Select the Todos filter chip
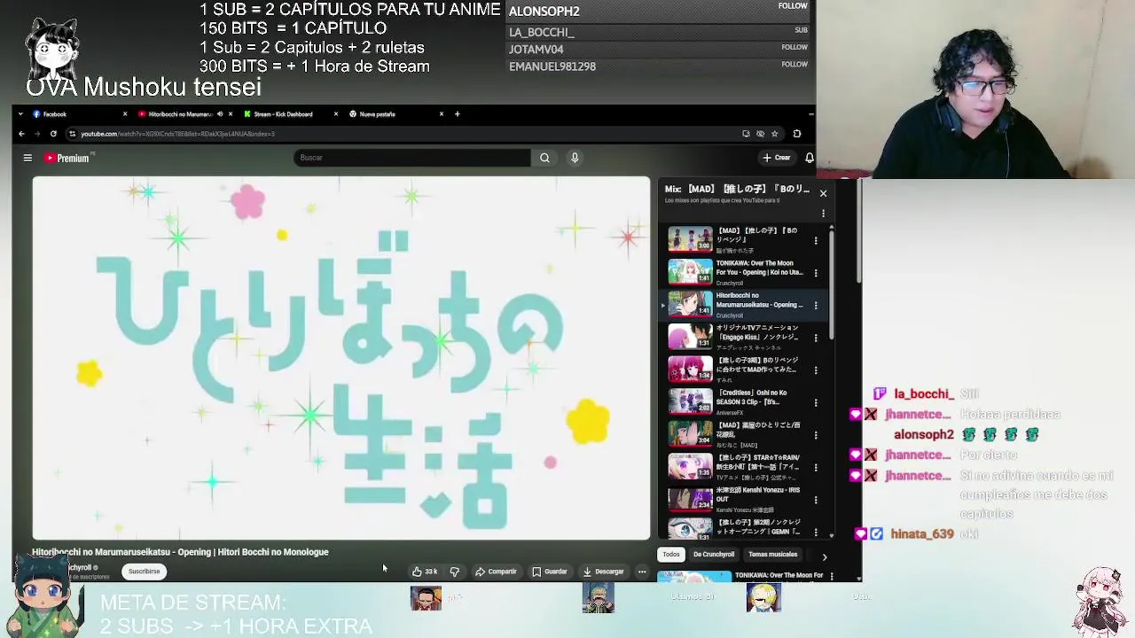The image size is (1135, 638). coord(671,555)
